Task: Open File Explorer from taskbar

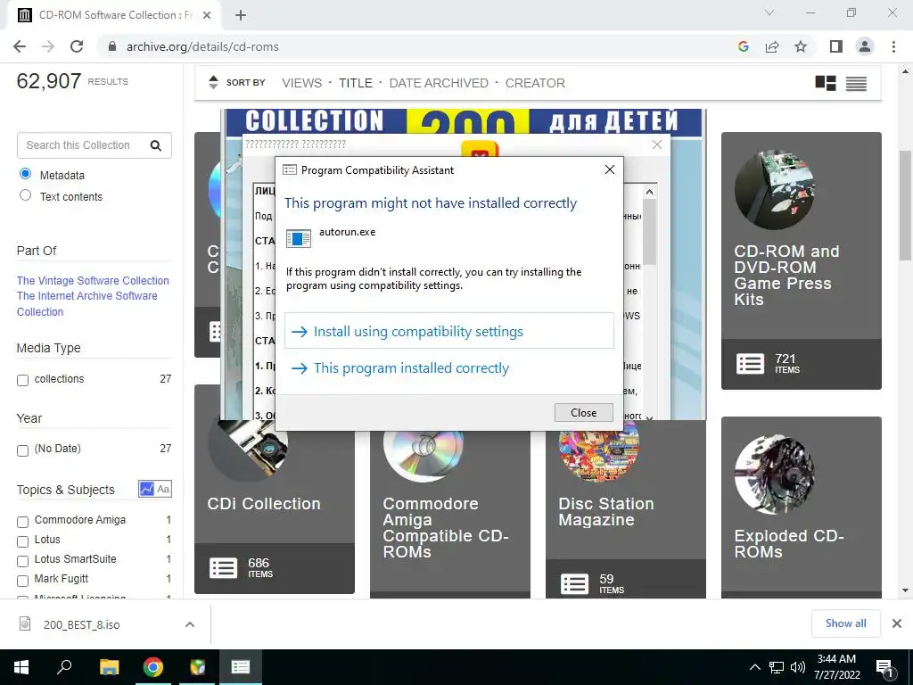Action: click(x=109, y=667)
